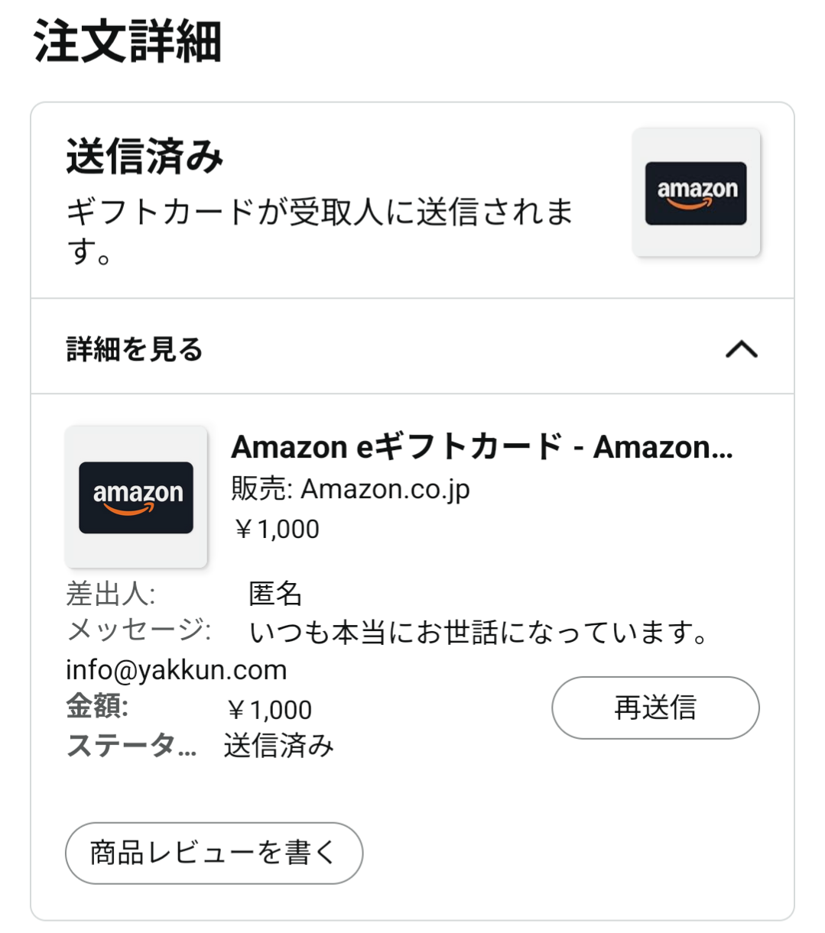Image resolution: width=825 pixels, height=933 pixels.
Task: Click the message いつも本当にお世話になっています。
Action: tap(479, 633)
